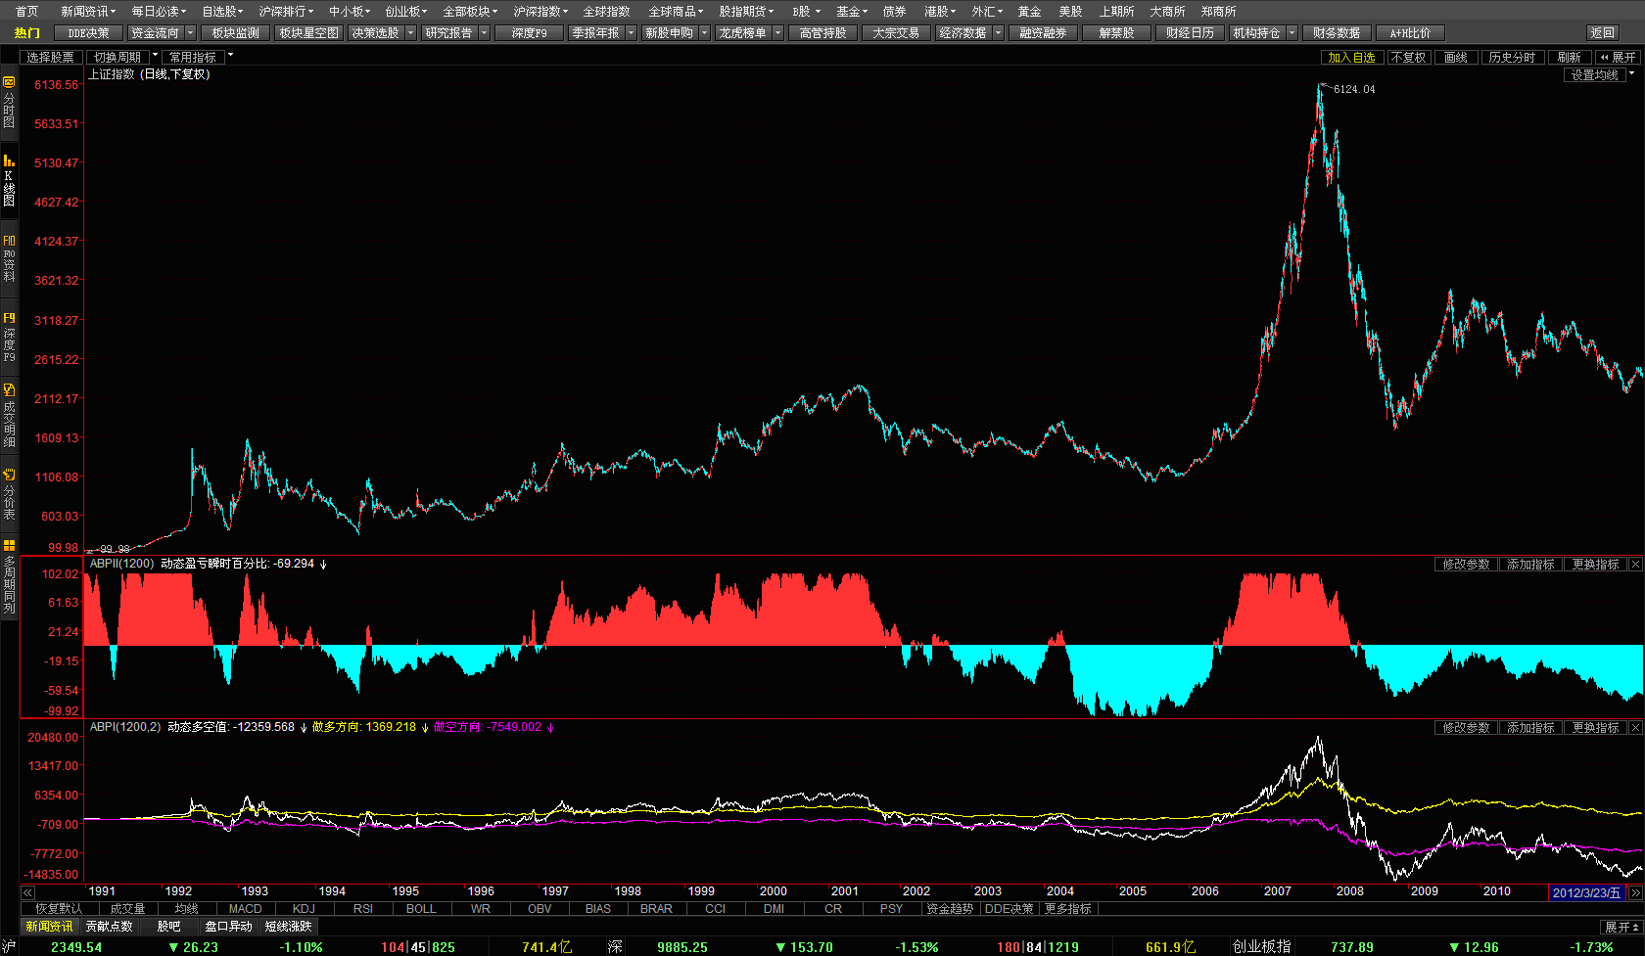
Task: Open the 沪深排行 menu
Action: pos(286,12)
